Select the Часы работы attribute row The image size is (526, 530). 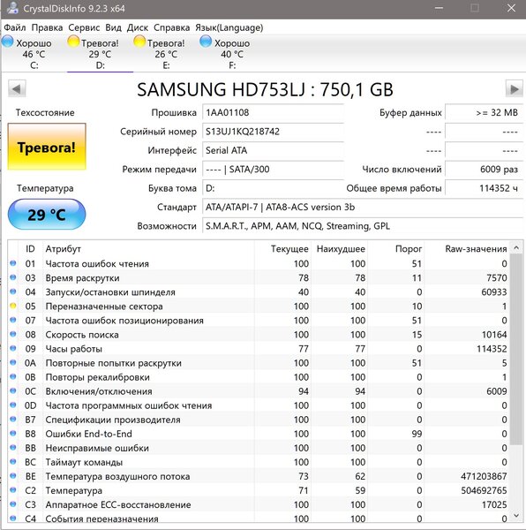pyautogui.click(x=259, y=349)
